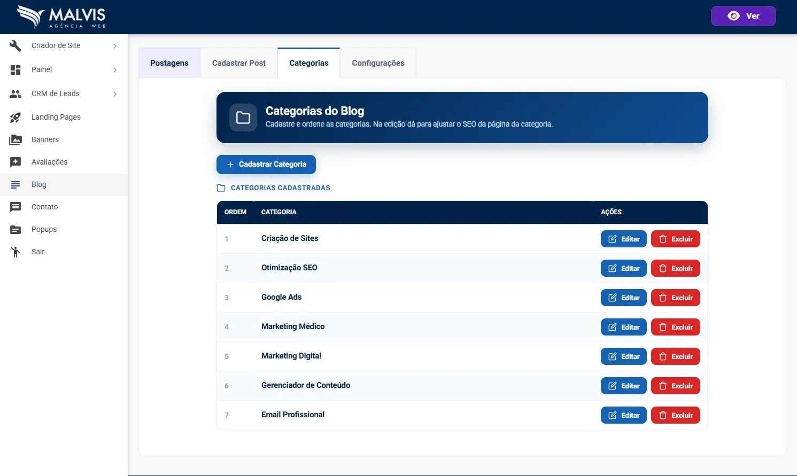This screenshot has height=476, width=797.
Task: Click the Otimização SEO category name
Action: pyautogui.click(x=289, y=268)
